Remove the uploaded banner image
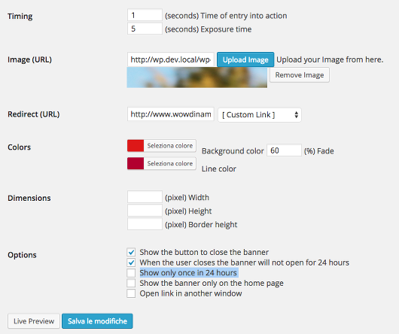The width and height of the screenshot is (399, 334). (300, 75)
